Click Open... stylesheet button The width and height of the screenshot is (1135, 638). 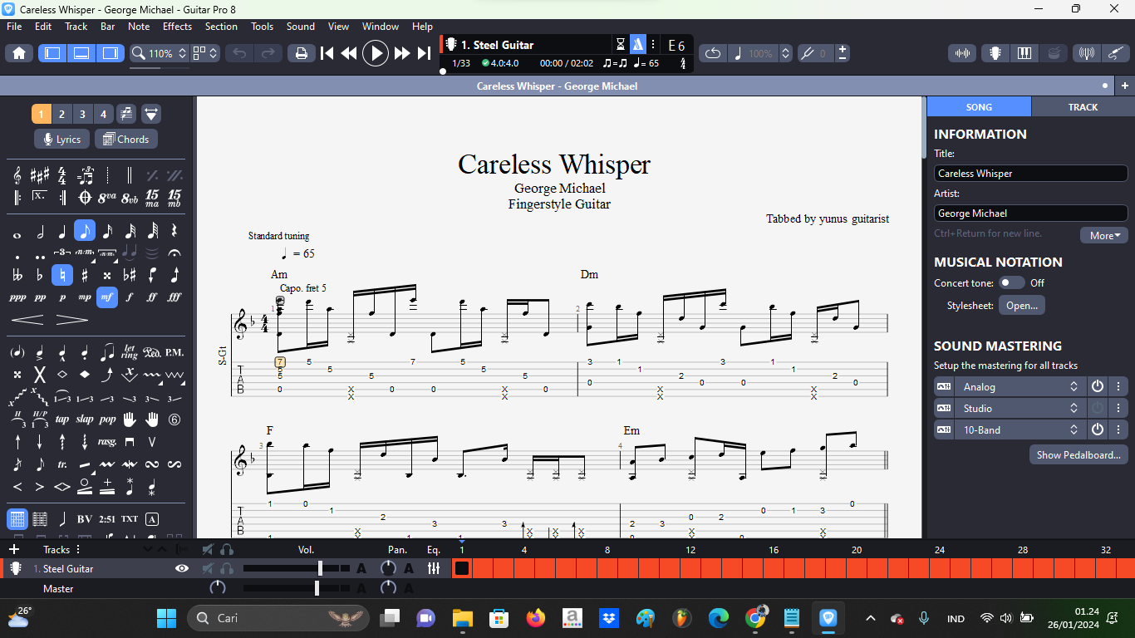point(1022,306)
